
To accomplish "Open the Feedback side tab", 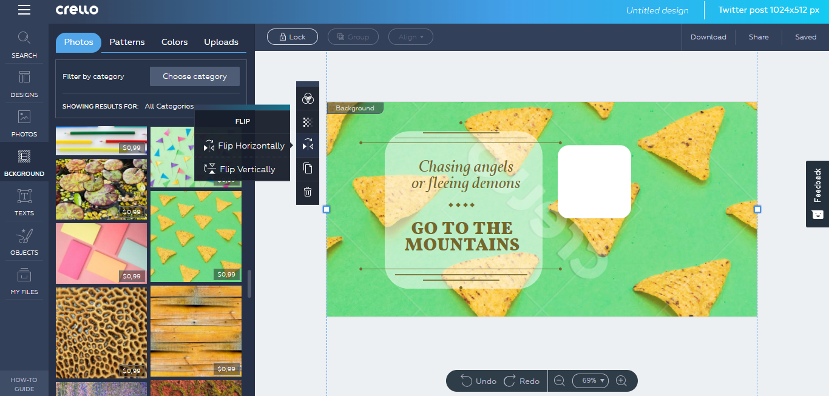I will [x=817, y=194].
